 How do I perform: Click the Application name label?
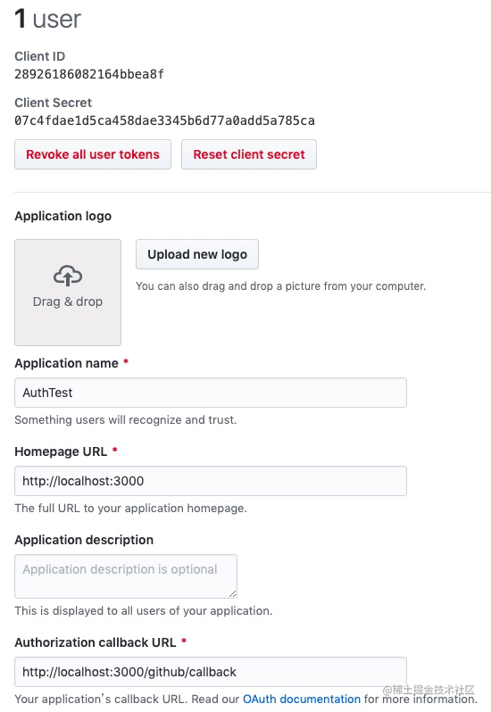tap(66, 363)
